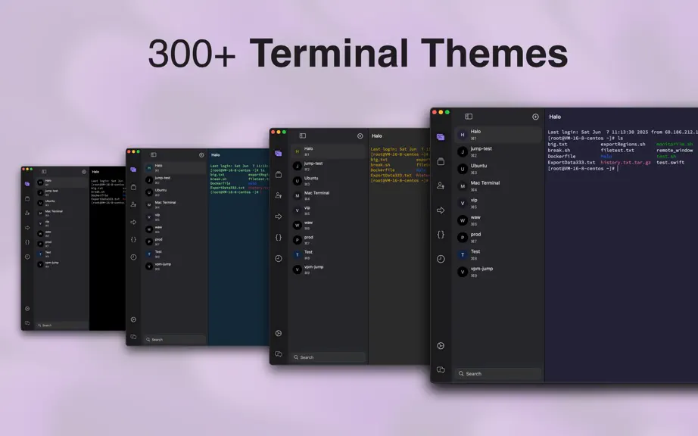This screenshot has width=698, height=436.
Task: Click the chat bubbles icon in the largest window's sidebar
Action: click(x=441, y=369)
